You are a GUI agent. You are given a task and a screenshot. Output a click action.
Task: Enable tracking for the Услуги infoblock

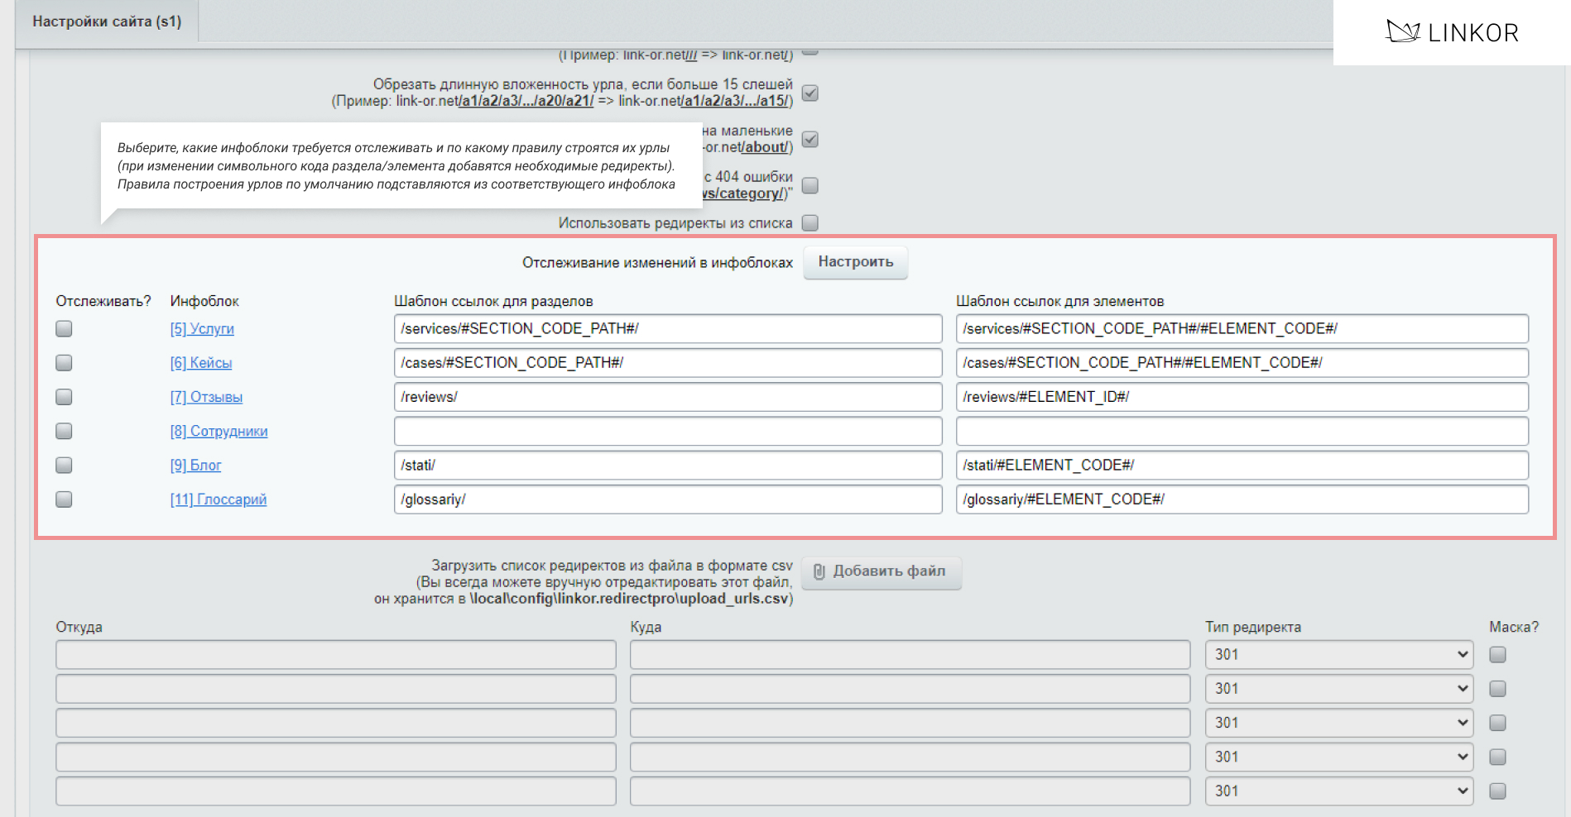[64, 329]
